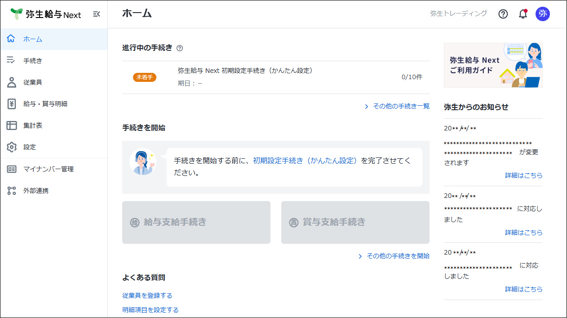
Task: Click the 弥生からのお知らせ heading
Action: tap(476, 107)
